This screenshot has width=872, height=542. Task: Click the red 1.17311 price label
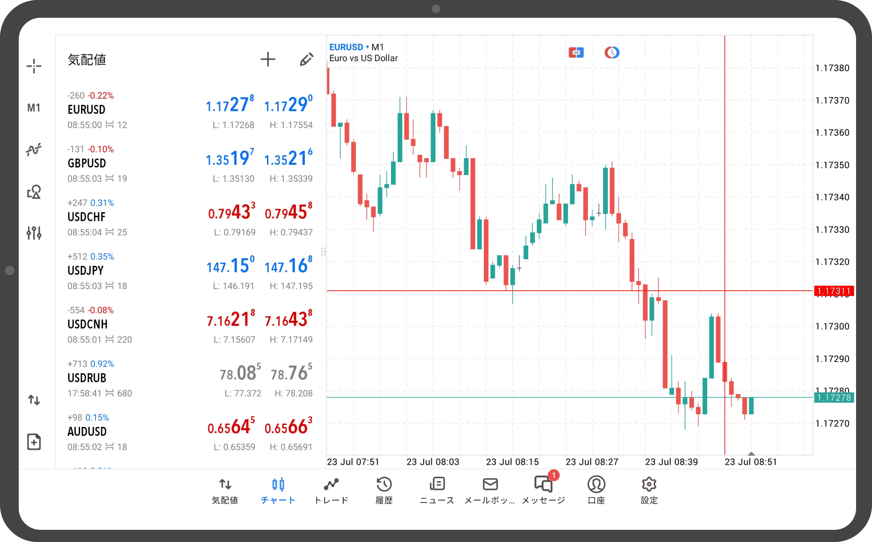tap(834, 291)
